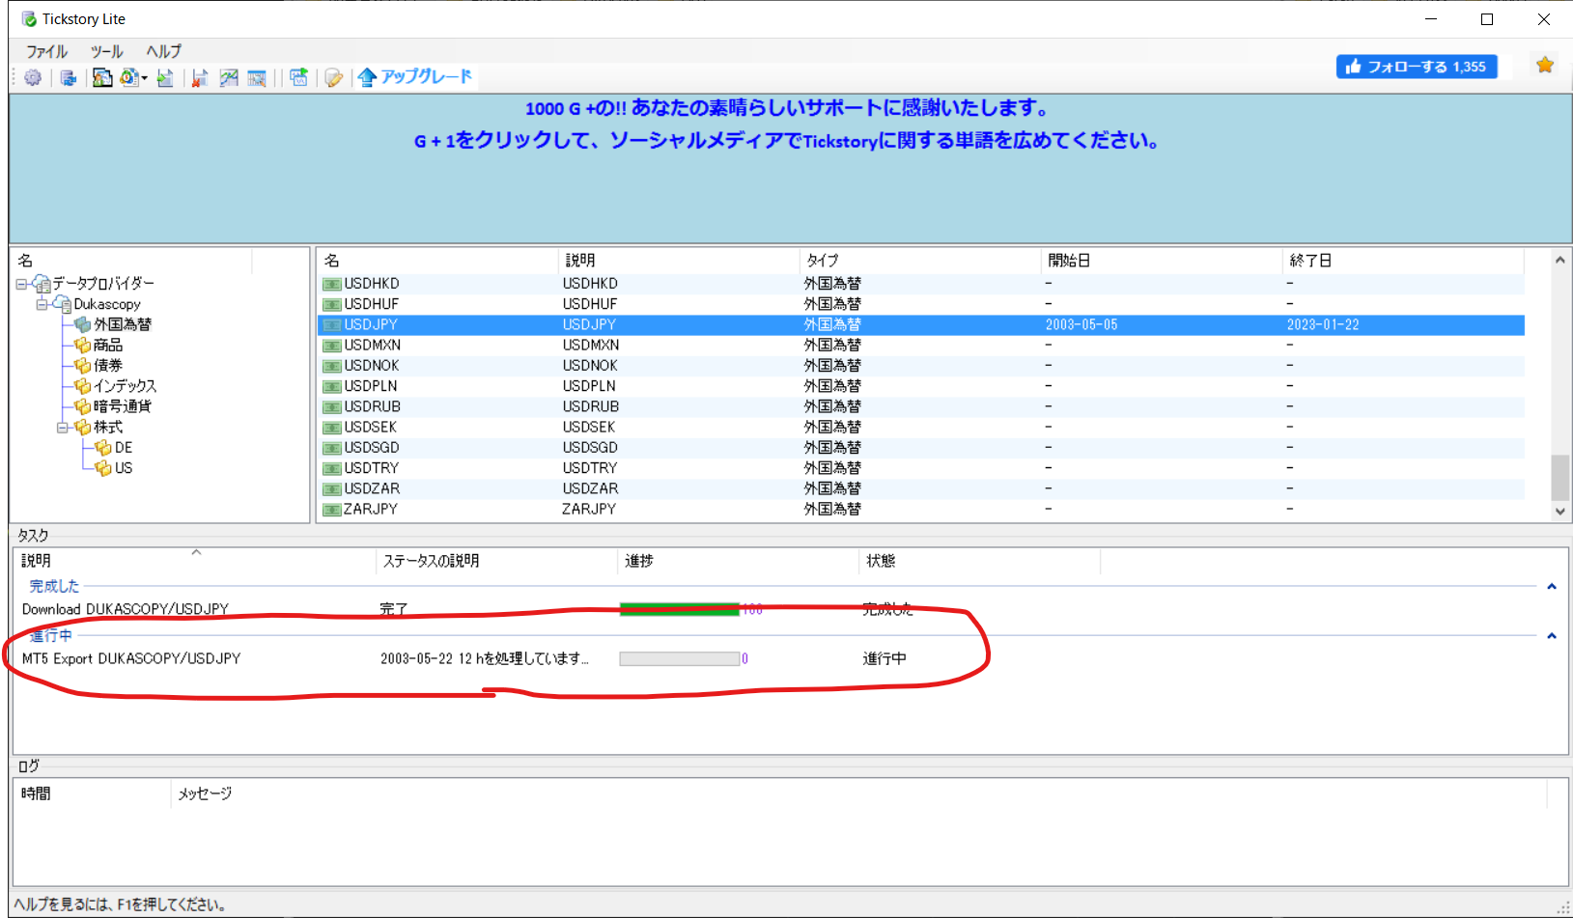Select the 商品 tree folder
The width and height of the screenshot is (1573, 918).
point(108,346)
